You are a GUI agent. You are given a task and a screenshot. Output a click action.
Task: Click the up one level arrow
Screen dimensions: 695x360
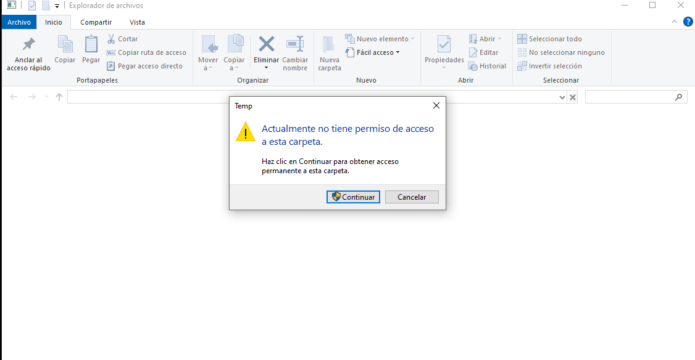(59, 97)
